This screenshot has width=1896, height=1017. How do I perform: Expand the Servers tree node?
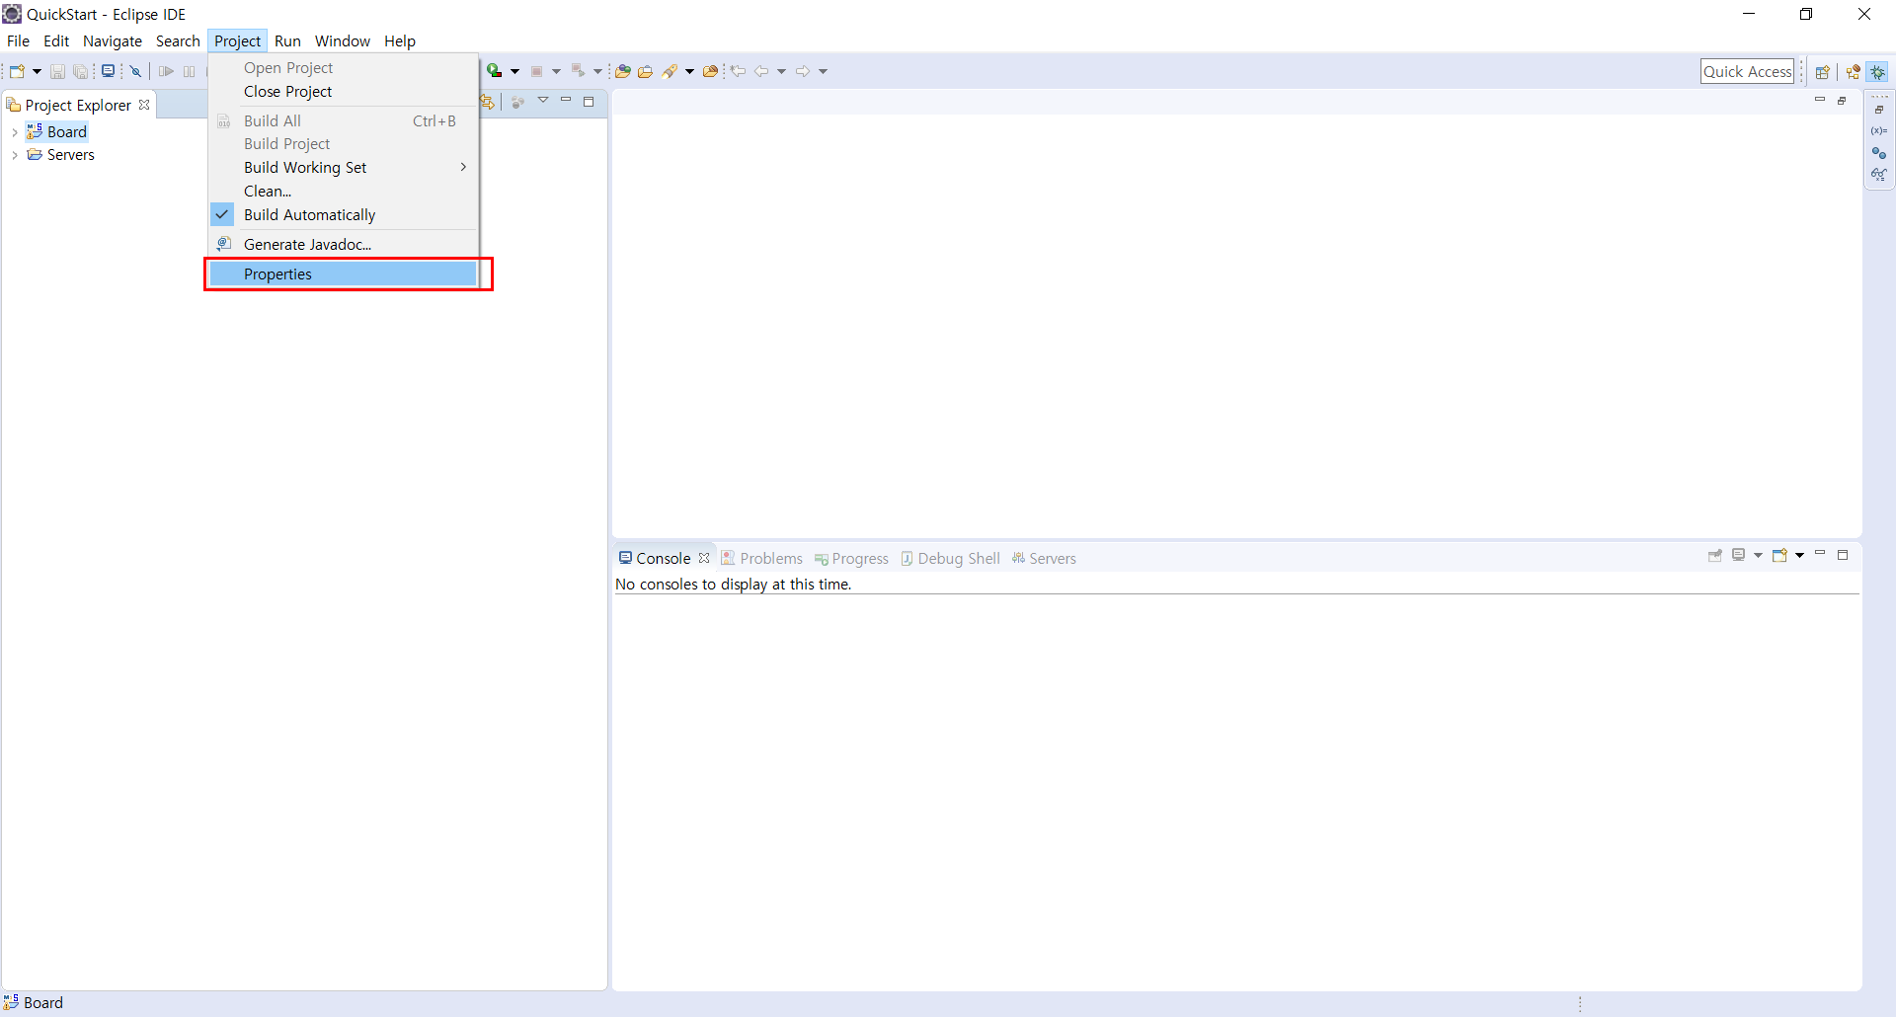14,155
